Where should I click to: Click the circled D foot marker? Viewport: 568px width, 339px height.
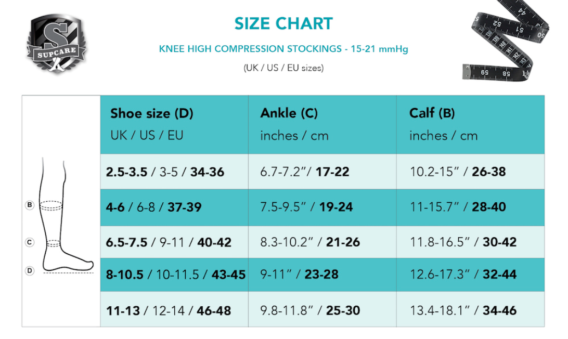click(30, 270)
